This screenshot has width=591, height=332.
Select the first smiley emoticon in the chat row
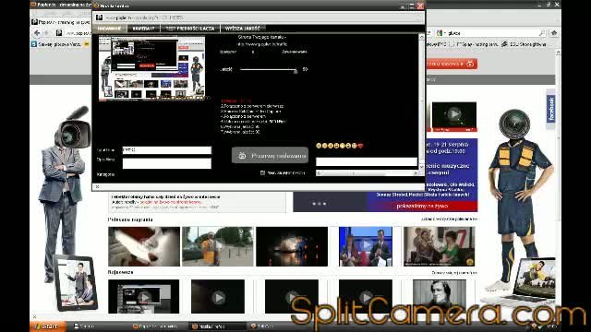pyautogui.click(x=319, y=146)
